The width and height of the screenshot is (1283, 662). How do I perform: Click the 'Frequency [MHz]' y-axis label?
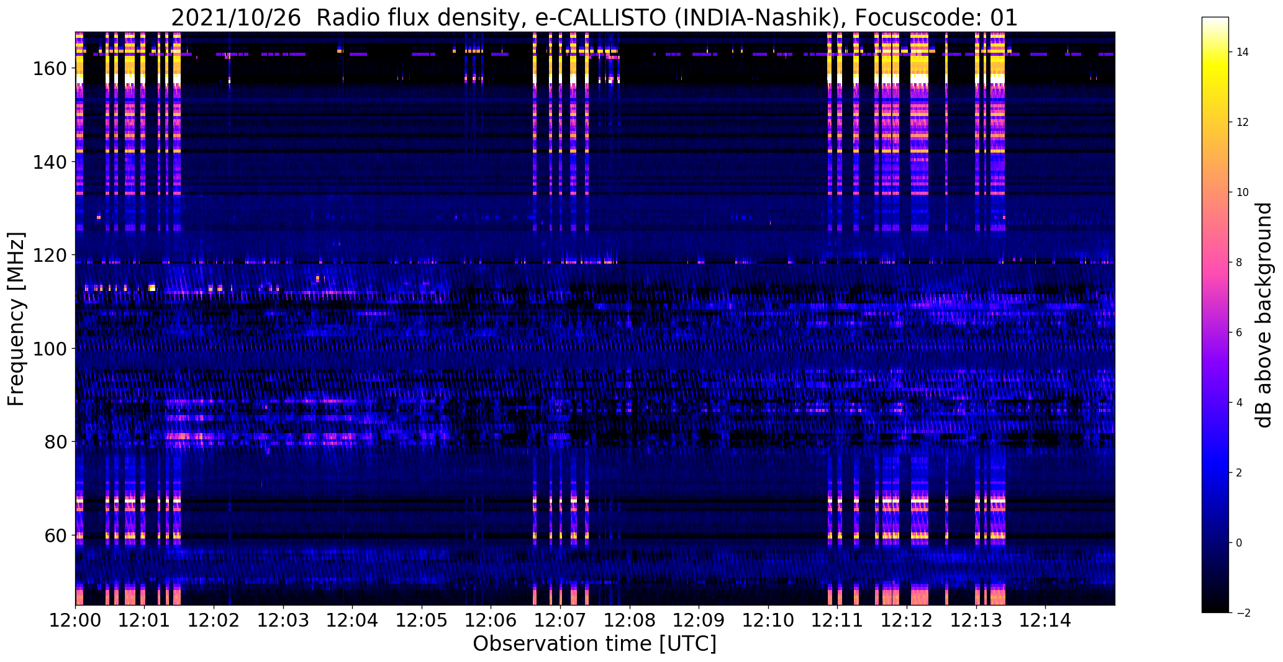(x=16, y=319)
